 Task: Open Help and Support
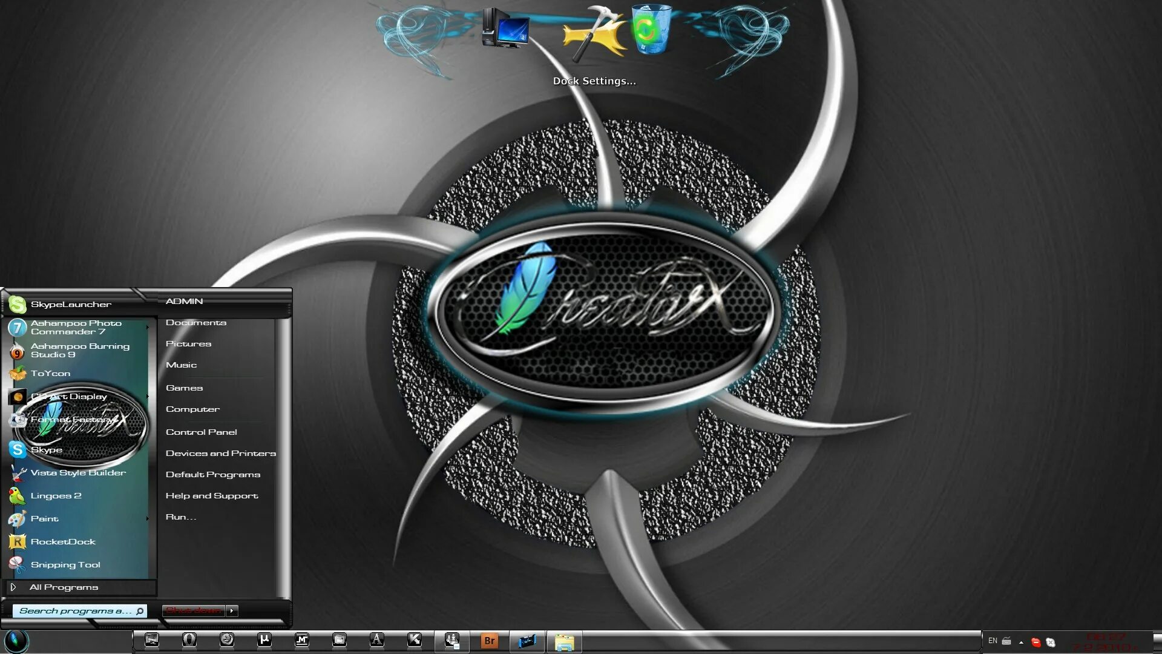click(x=212, y=495)
